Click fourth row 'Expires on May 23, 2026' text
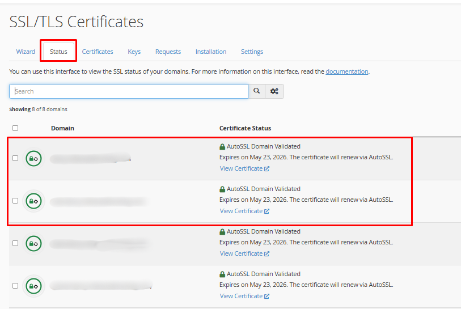 coord(253,285)
